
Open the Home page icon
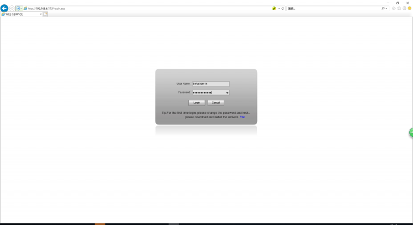pos(394,9)
